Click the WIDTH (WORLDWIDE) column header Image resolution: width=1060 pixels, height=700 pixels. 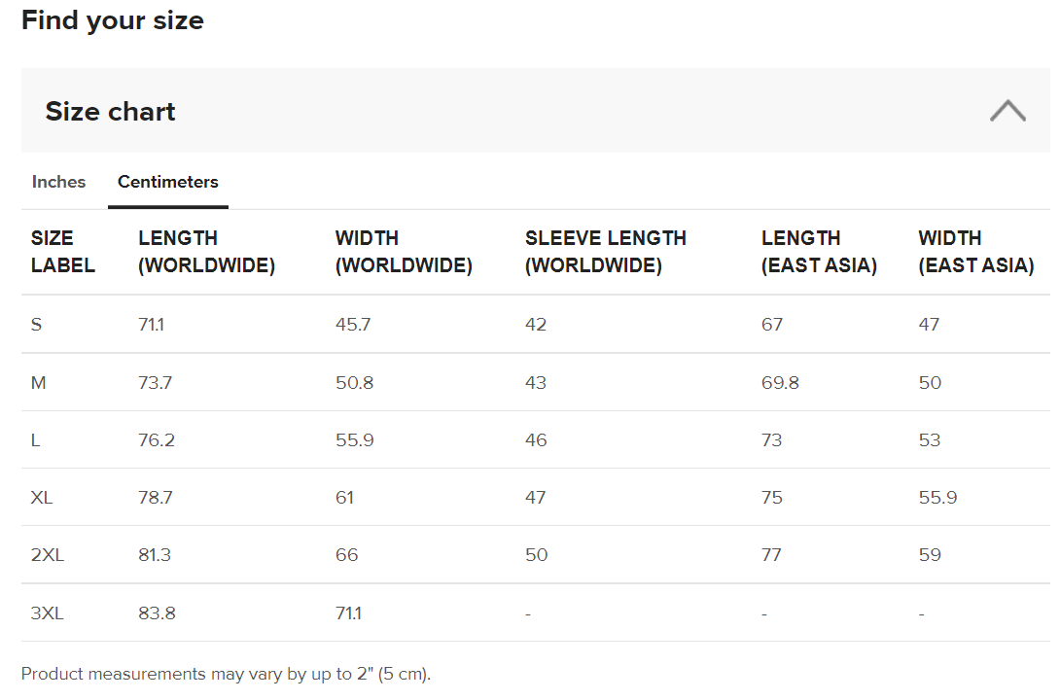[404, 252]
